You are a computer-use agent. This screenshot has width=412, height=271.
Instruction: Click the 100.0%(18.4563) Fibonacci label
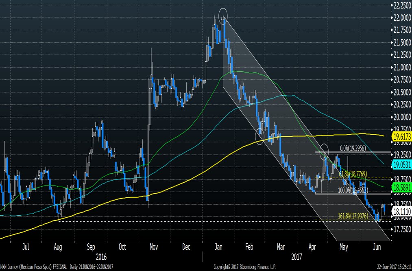click(353, 190)
